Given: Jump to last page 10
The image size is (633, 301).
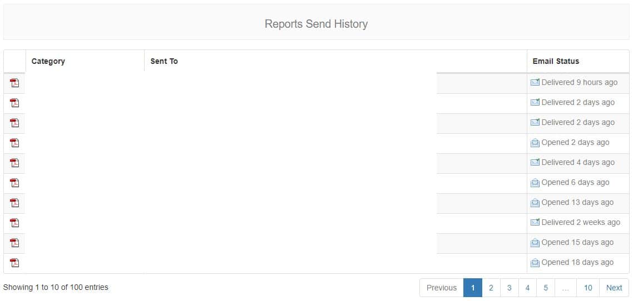Looking at the screenshot, I should tap(588, 288).
